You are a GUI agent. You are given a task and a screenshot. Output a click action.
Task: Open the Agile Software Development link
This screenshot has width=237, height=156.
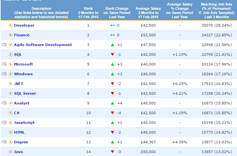tap(43, 45)
